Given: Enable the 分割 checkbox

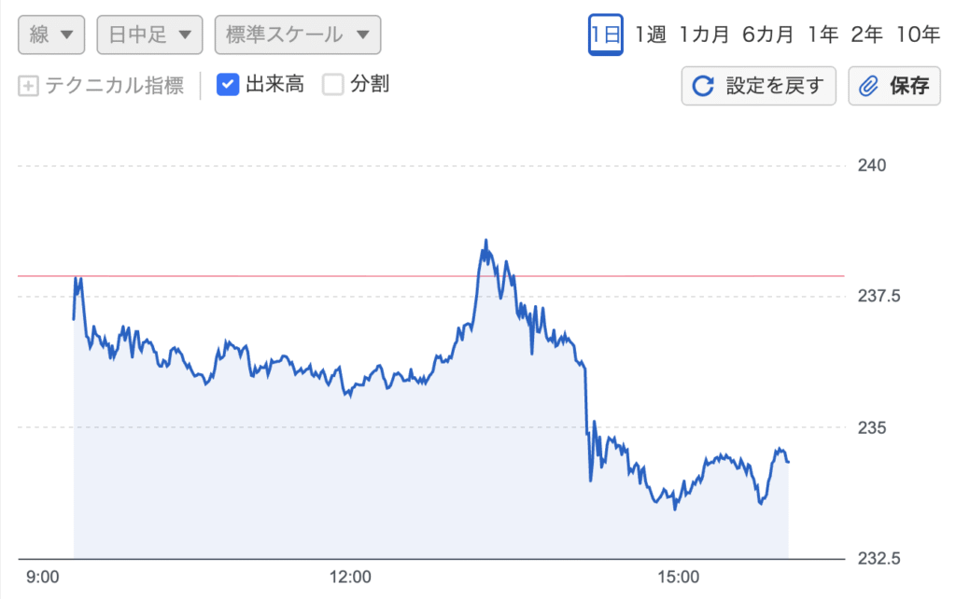Looking at the screenshot, I should click(x=333, y=85).
